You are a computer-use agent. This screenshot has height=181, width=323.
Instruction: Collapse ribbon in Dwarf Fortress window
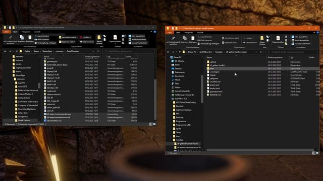tap(151, 32)
